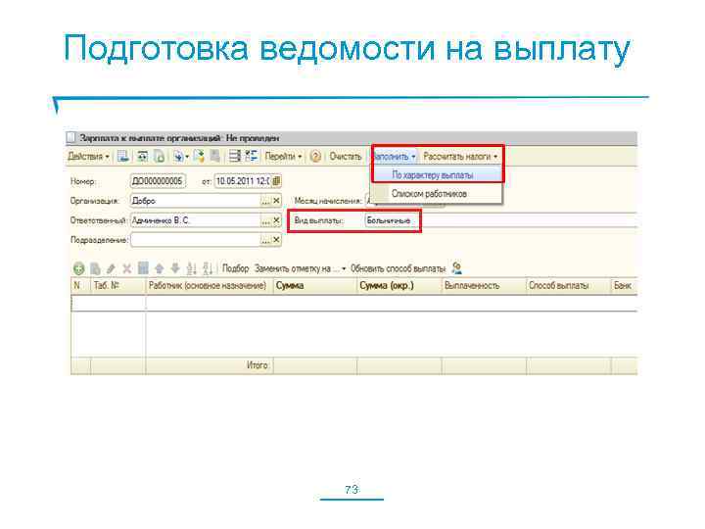This screenshot has height=529, width=705.
Task: Click the document with green arrow icon
Action: [x=199, y=156]
